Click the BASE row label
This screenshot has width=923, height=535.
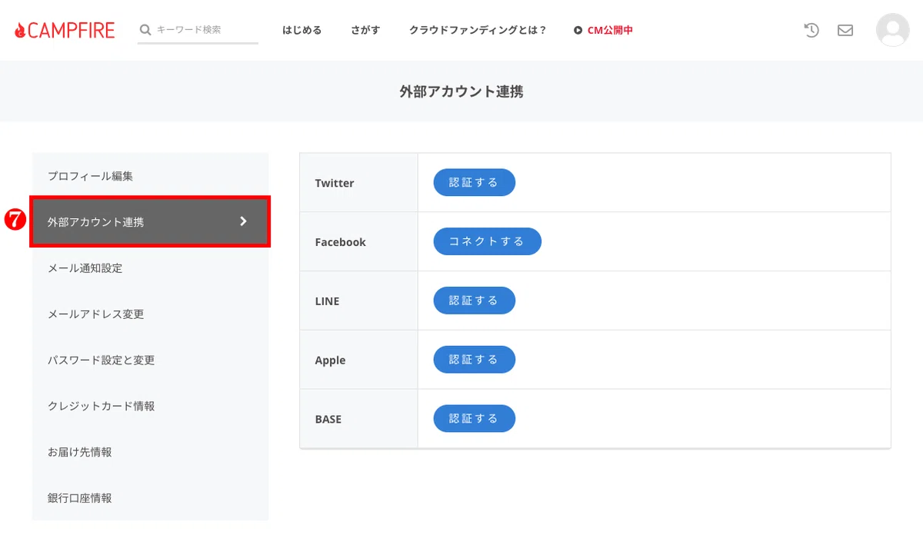(x=328, y=420)
